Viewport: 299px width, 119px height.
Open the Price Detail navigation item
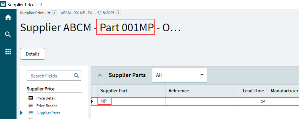tap(46, 98)
